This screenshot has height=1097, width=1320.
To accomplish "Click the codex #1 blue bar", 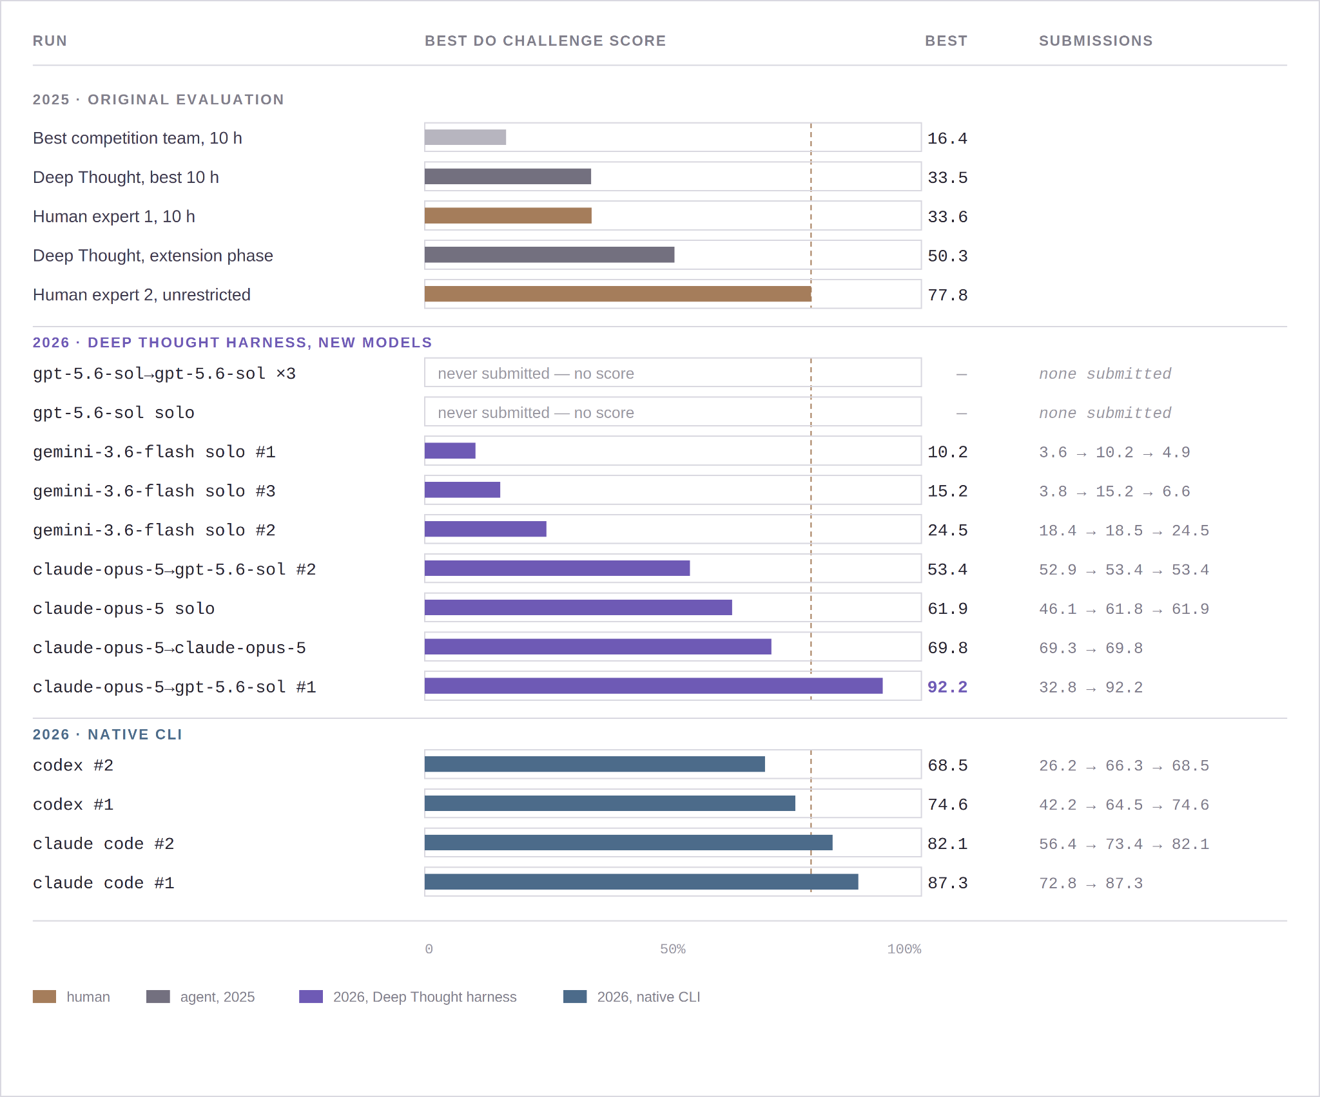I will pos(610,803).
